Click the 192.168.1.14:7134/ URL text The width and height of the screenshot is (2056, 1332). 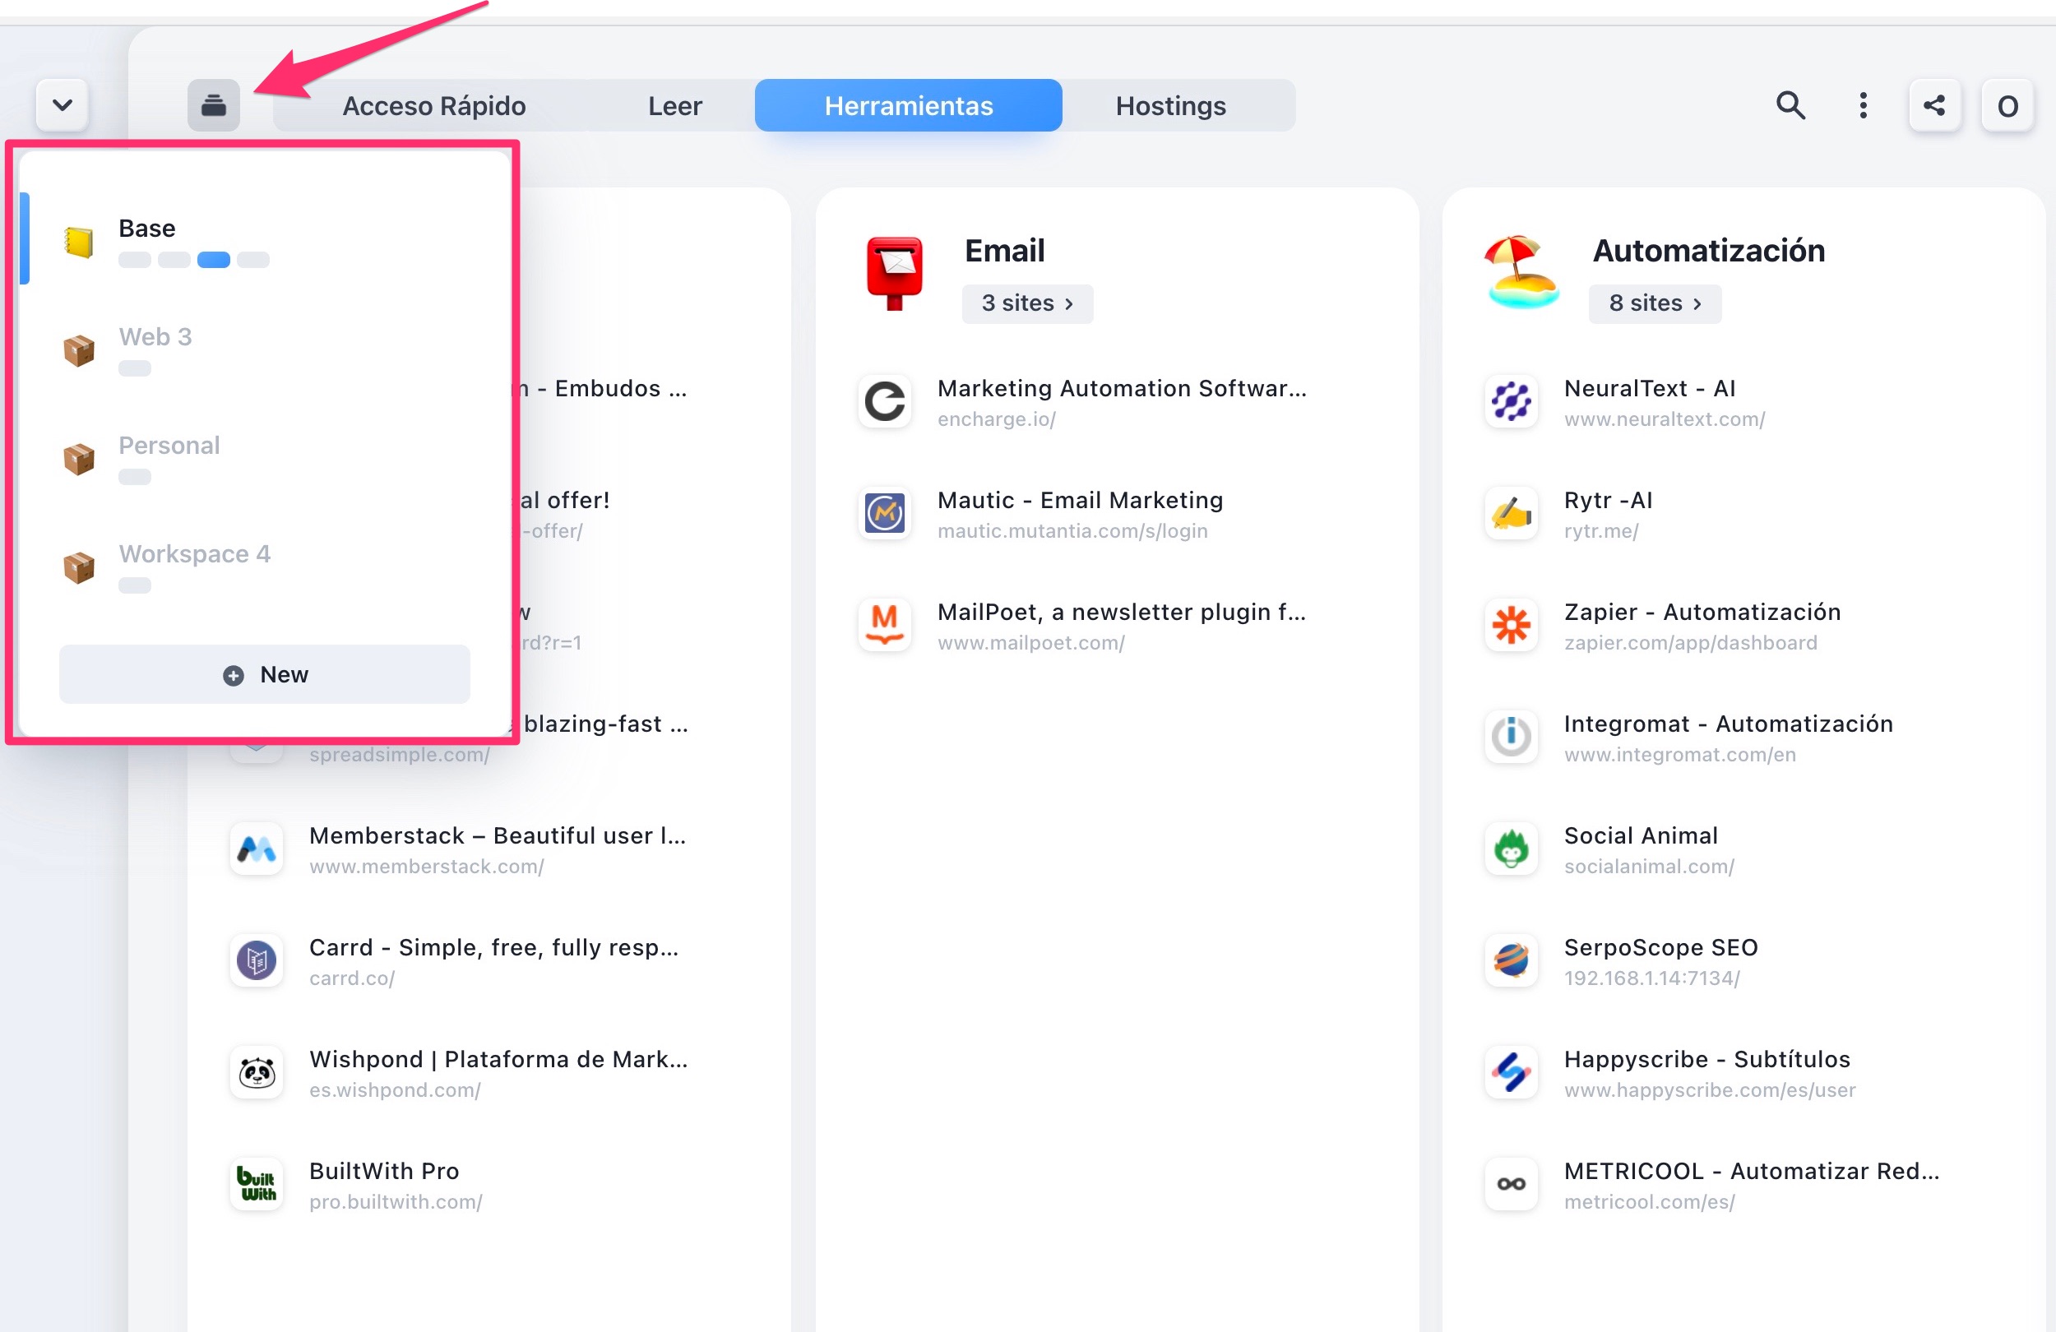point(1651,978)
